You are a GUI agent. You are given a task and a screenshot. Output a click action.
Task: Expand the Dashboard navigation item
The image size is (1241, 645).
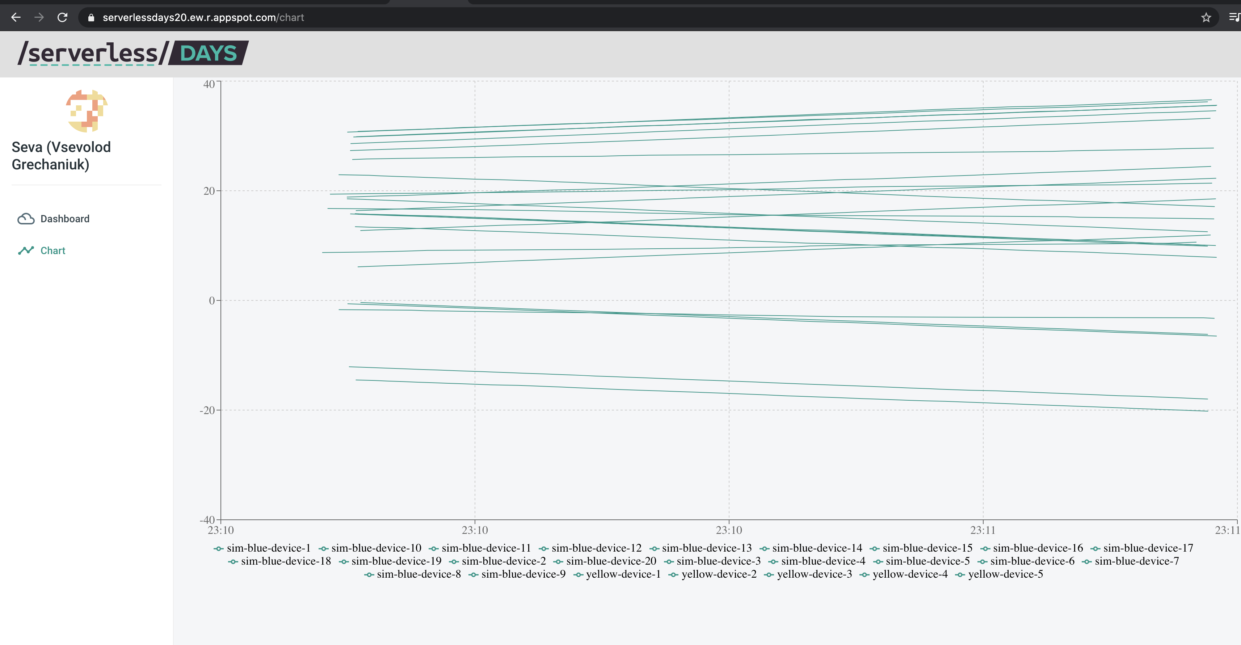coord(65,218)
